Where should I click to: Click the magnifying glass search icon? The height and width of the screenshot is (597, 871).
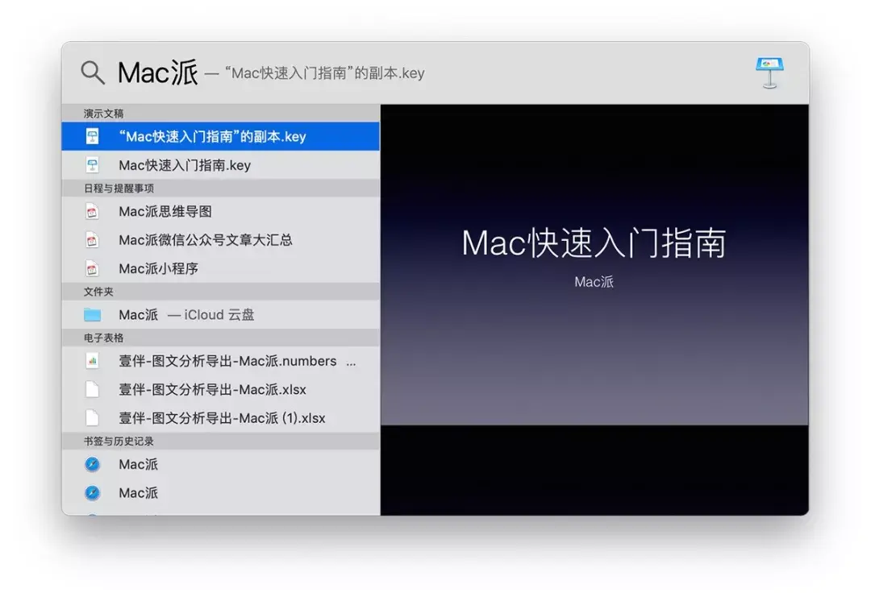tap(91, 73)
